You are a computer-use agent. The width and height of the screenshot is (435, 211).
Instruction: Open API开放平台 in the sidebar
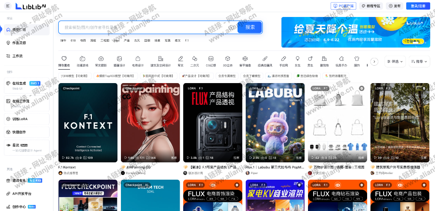[x=27, y=194]
